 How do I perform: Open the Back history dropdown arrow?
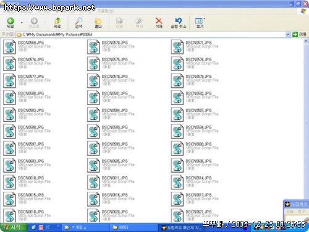pos(22,23)
